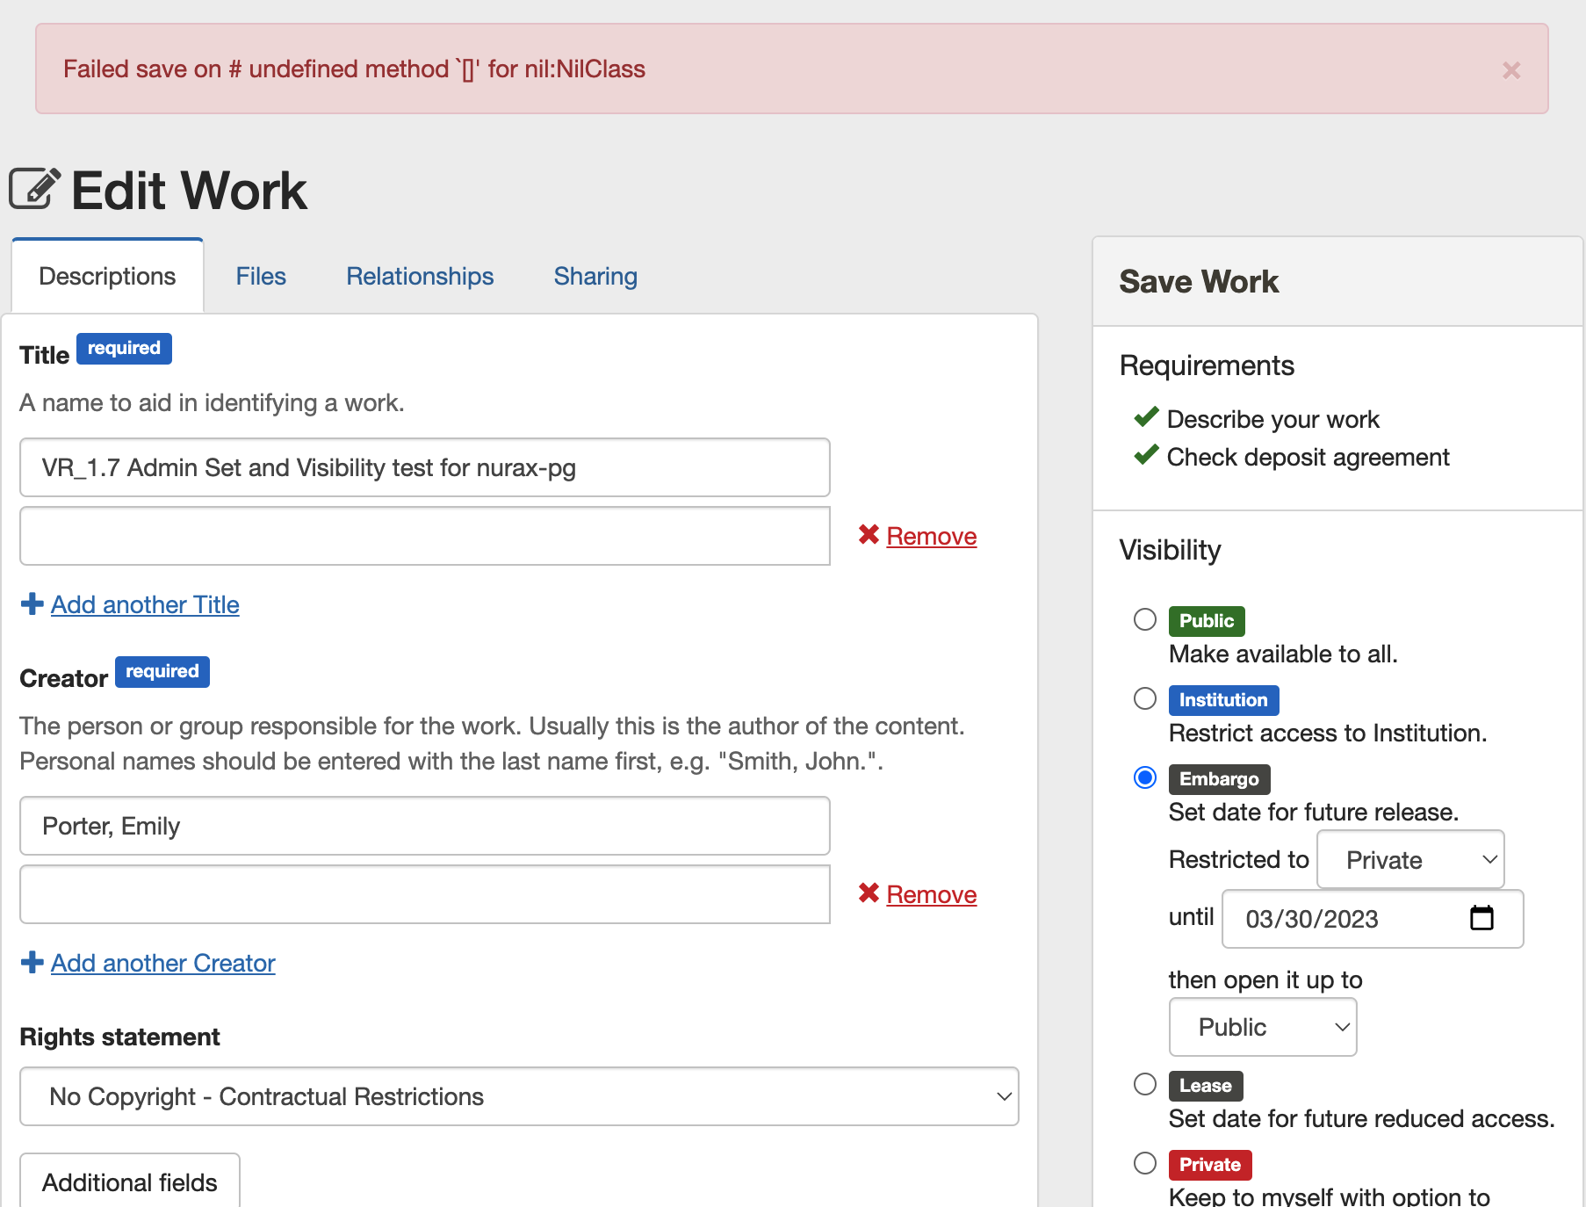The height and width of the screenshot is (1207, 1586).
Task: Select the Embargo visibility radio button
Action: point(1145,777)
